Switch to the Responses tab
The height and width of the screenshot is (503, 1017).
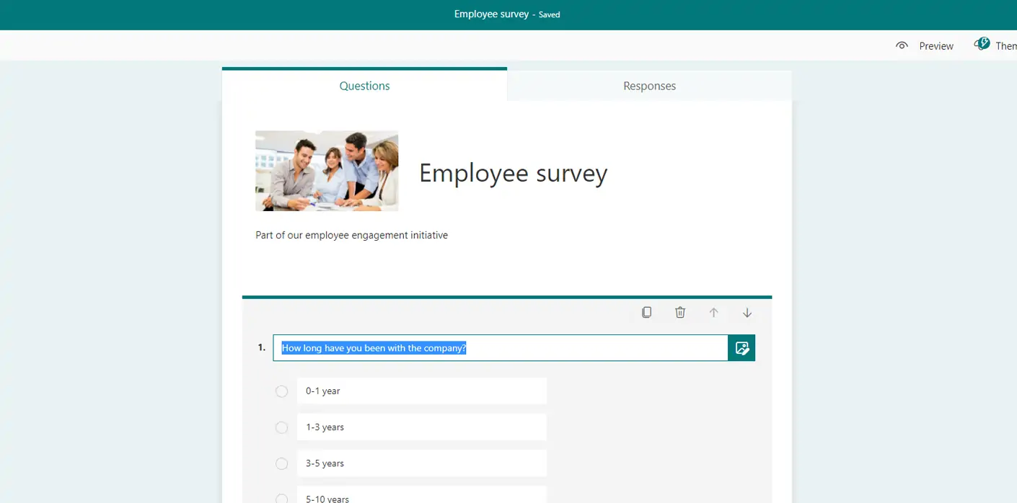click(x=648, y=85)
